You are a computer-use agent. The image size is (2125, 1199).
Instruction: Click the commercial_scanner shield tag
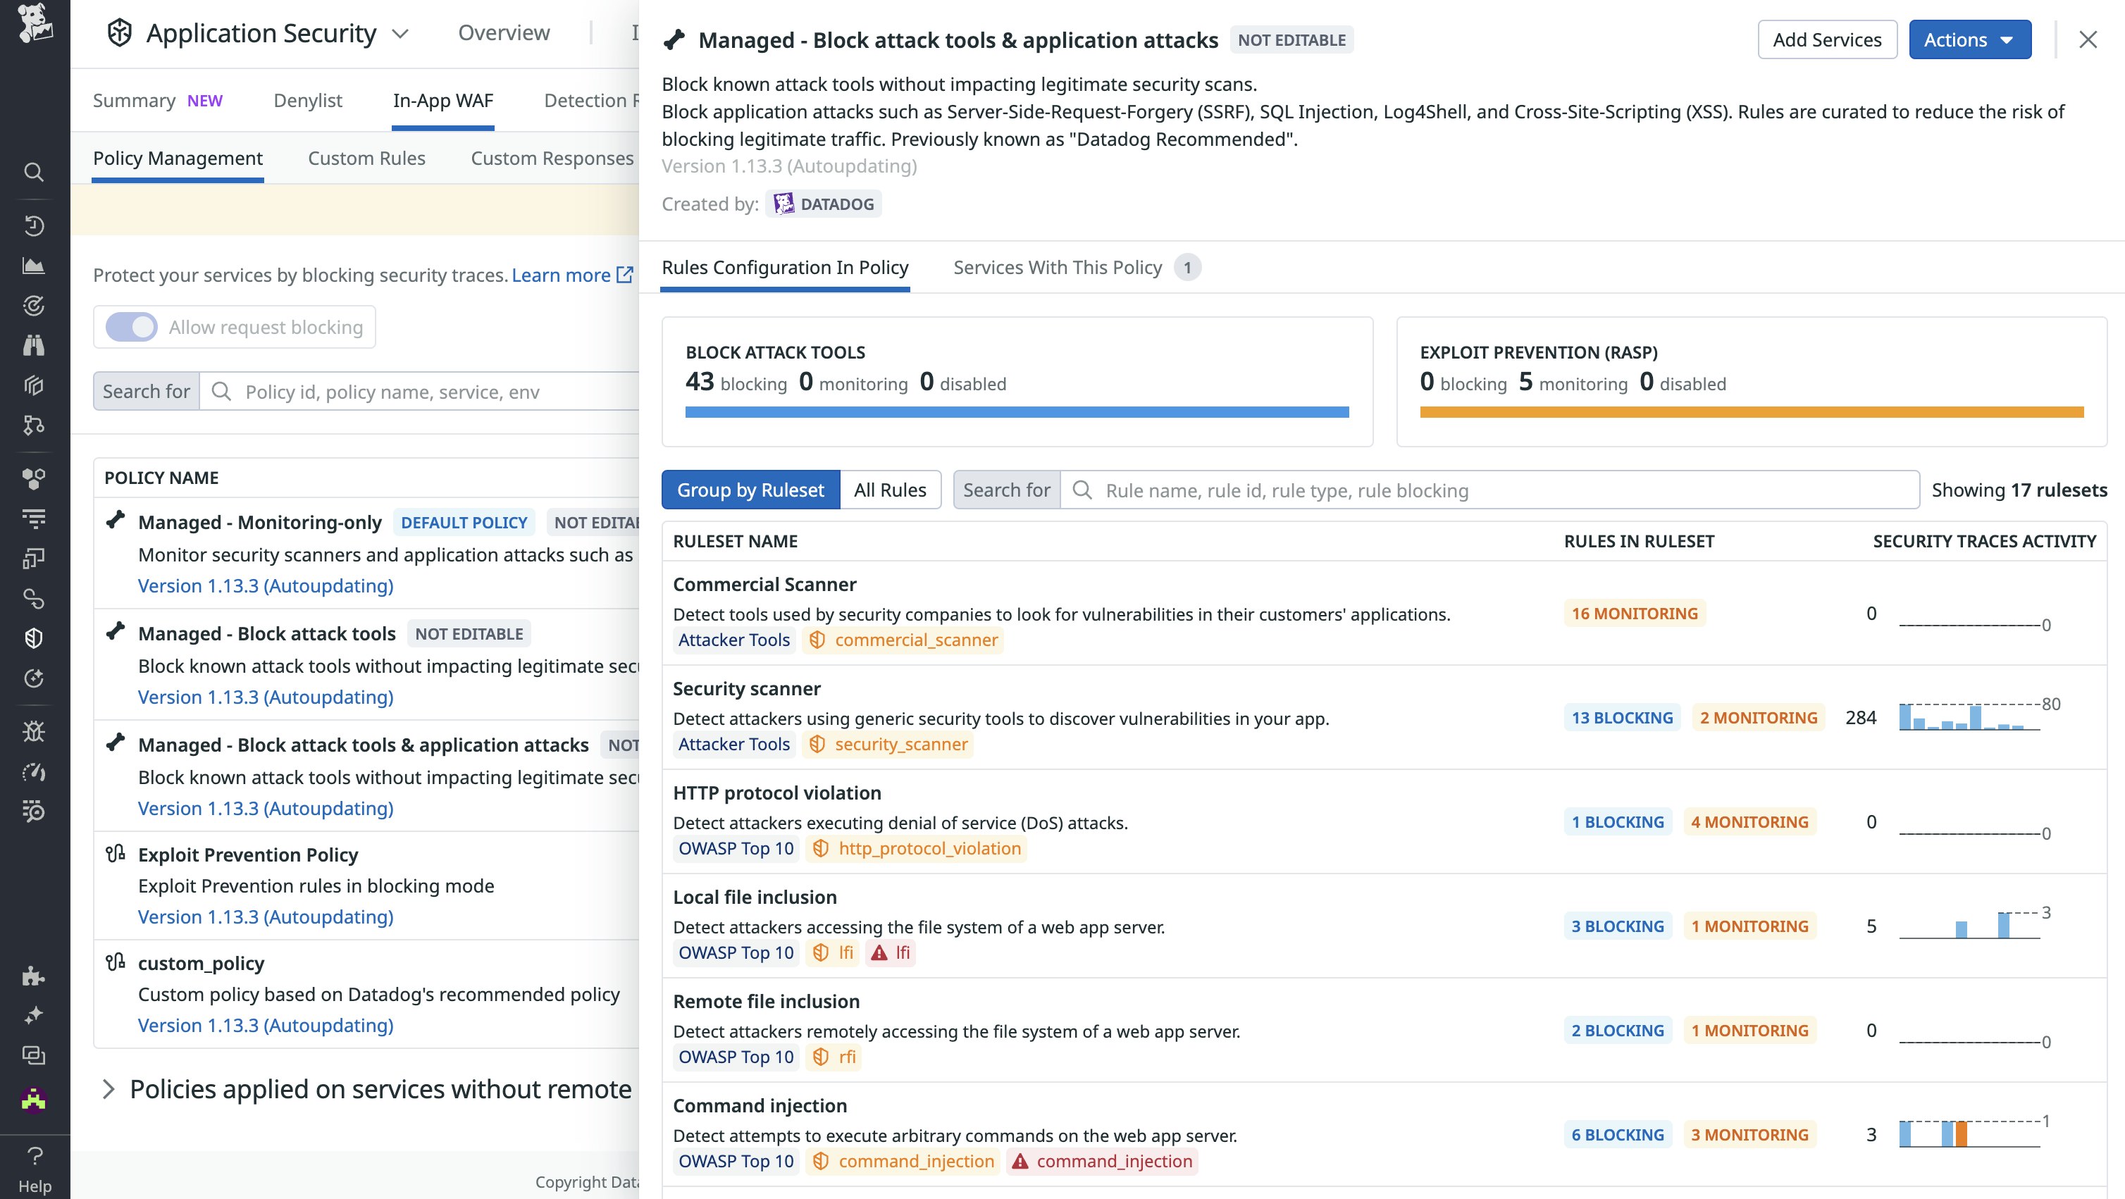[903, 640]
